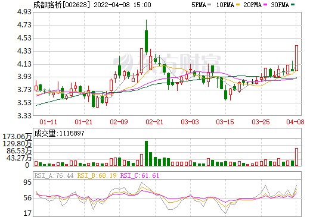Click the 4.93 price axis label
The height and width of the screenshot is (217, 310).
point(24,12)
